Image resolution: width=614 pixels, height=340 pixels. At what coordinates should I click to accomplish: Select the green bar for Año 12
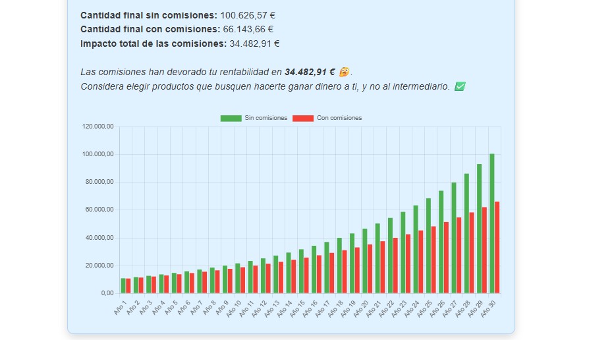point(263,276)
